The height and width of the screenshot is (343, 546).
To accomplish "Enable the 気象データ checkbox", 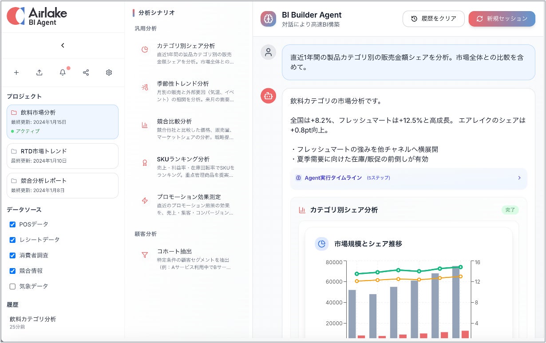I will tap(12, 286).
